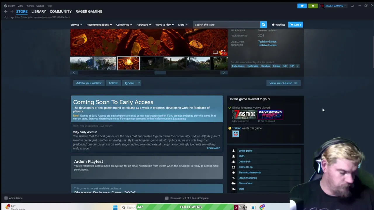Click the Downloads icon in the bottom bar
The width and height of the screenshot is (374, 210).
[x=167, y=198]
